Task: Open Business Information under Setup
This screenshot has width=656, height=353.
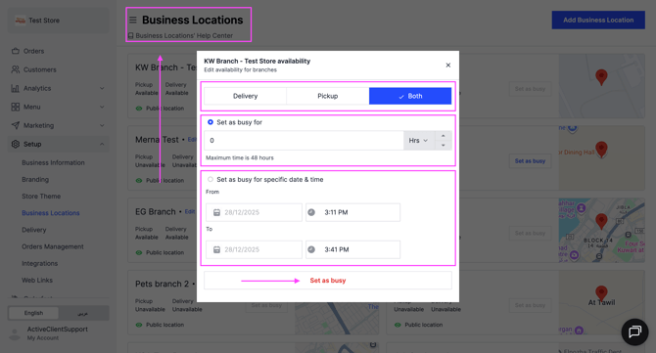Action: click(x=53, y=162)
